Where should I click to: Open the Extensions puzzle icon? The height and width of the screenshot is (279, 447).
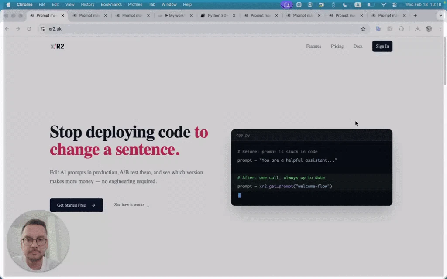pos(401,29)
